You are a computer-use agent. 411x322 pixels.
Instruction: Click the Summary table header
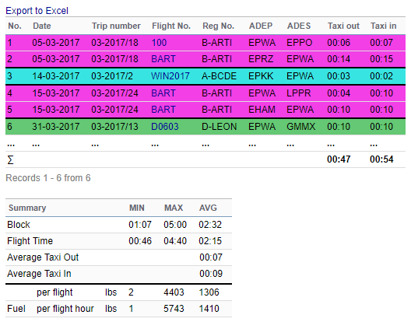[x=27, y=208]
